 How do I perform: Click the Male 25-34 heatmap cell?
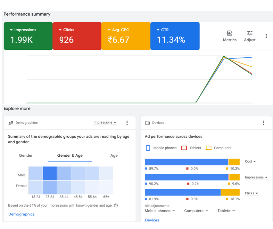pos(50,173)
